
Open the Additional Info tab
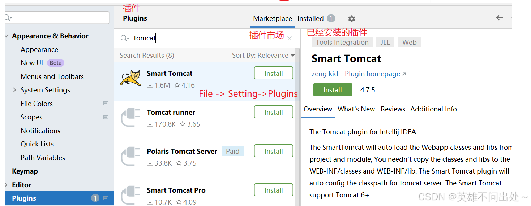(x=433, y=109)
